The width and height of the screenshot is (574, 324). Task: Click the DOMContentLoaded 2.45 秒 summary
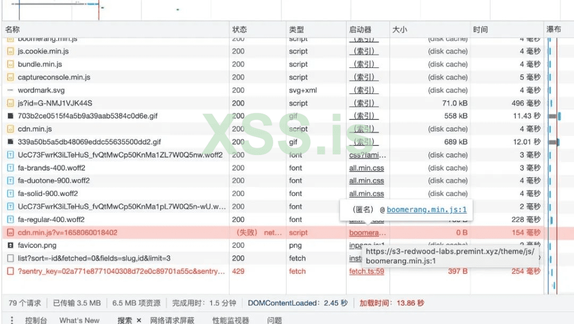[298, 303]
